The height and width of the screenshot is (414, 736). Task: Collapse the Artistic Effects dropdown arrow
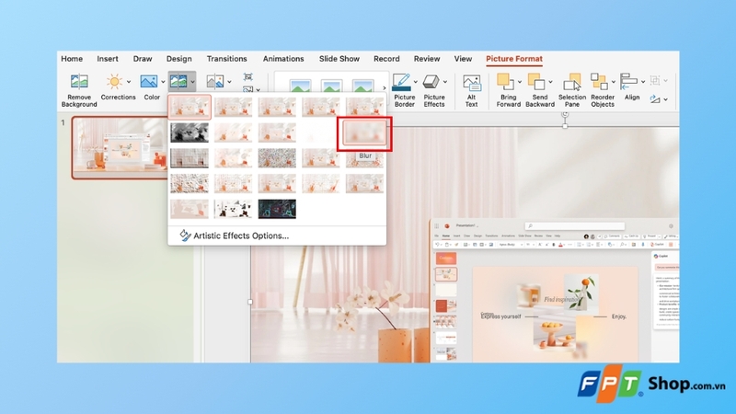click(192, 82)
